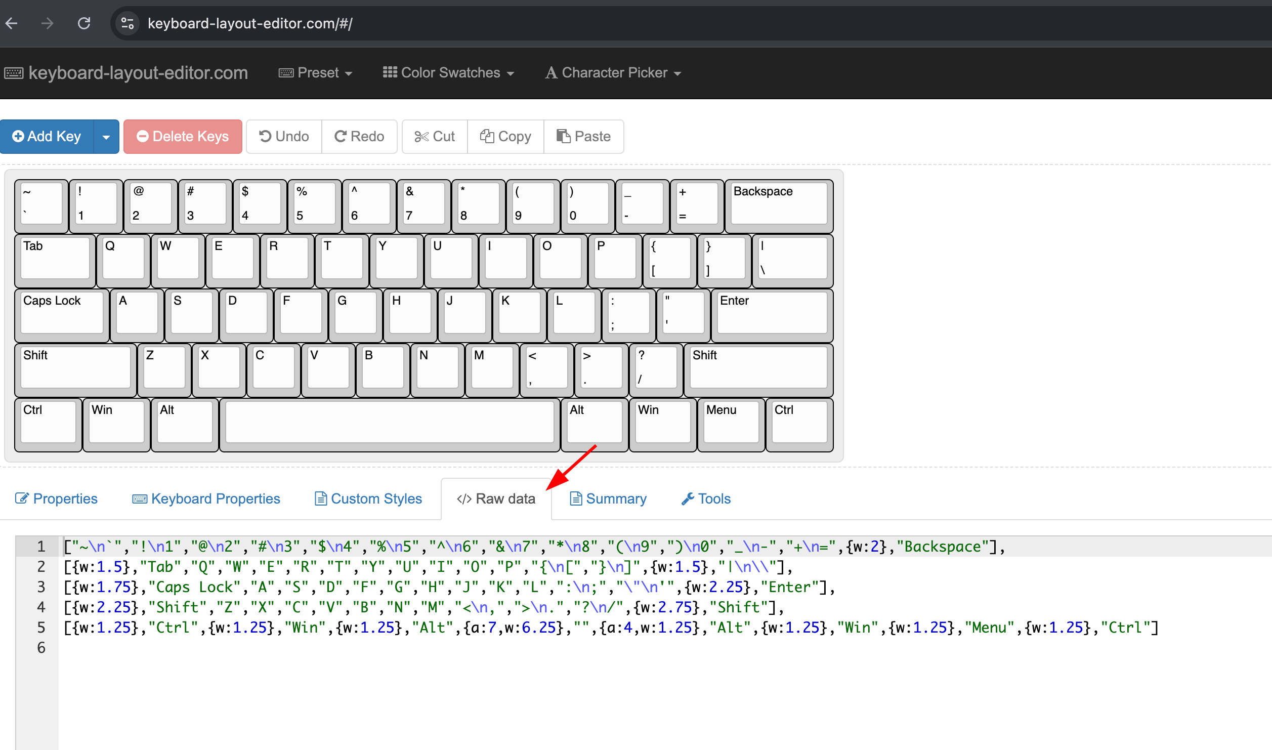Open the Color Swatches menu

pos(448,72)
